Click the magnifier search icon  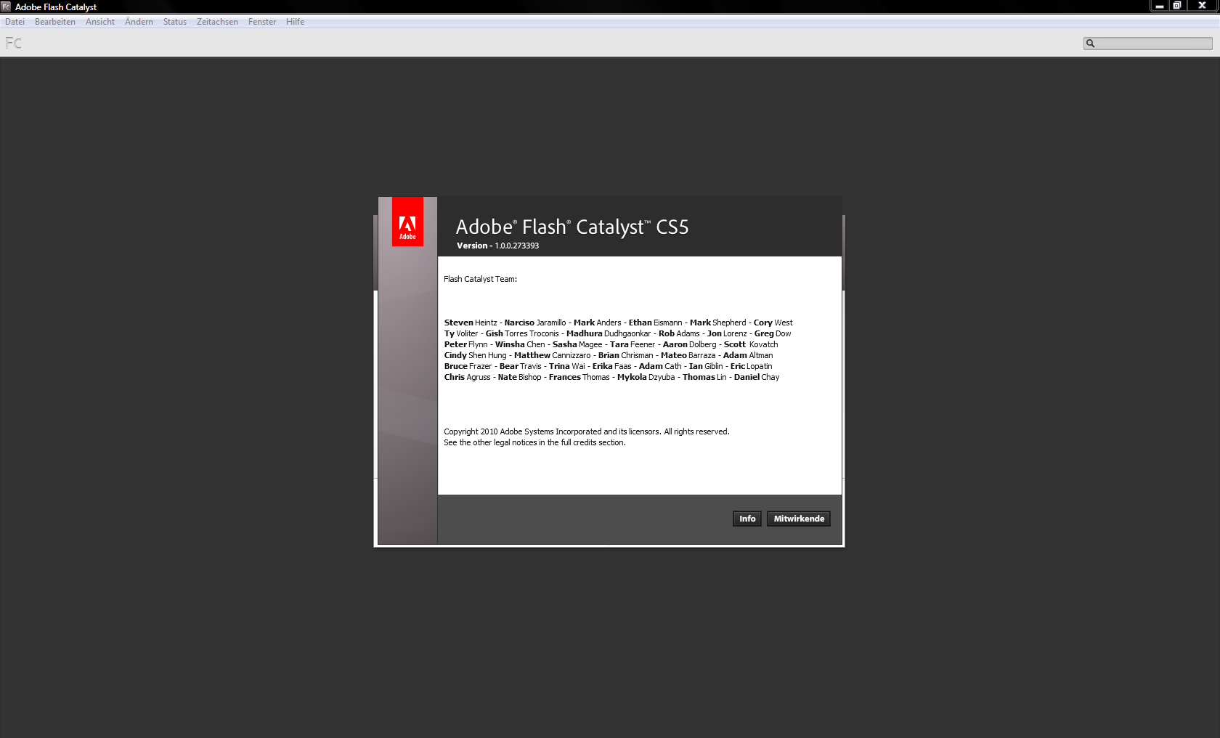coord(1090,44)
